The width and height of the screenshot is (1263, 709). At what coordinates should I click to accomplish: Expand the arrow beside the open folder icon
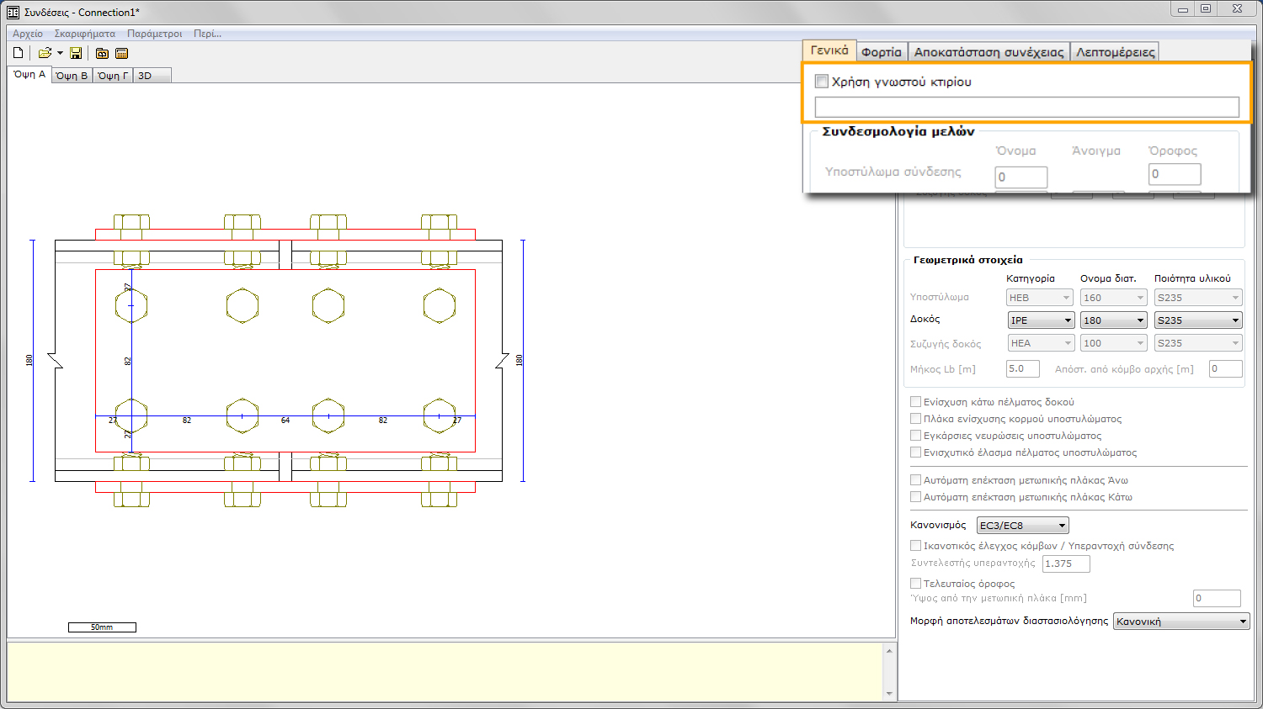click(x=60, y=53)
